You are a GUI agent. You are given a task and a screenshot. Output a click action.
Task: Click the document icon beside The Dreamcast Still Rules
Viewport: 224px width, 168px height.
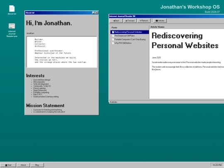tap(113, 36)
